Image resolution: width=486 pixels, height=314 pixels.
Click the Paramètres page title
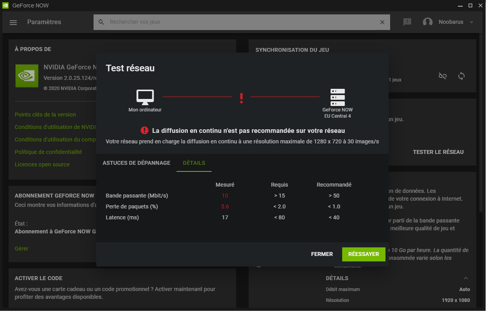pyautogui.click(x=44, y=22)
